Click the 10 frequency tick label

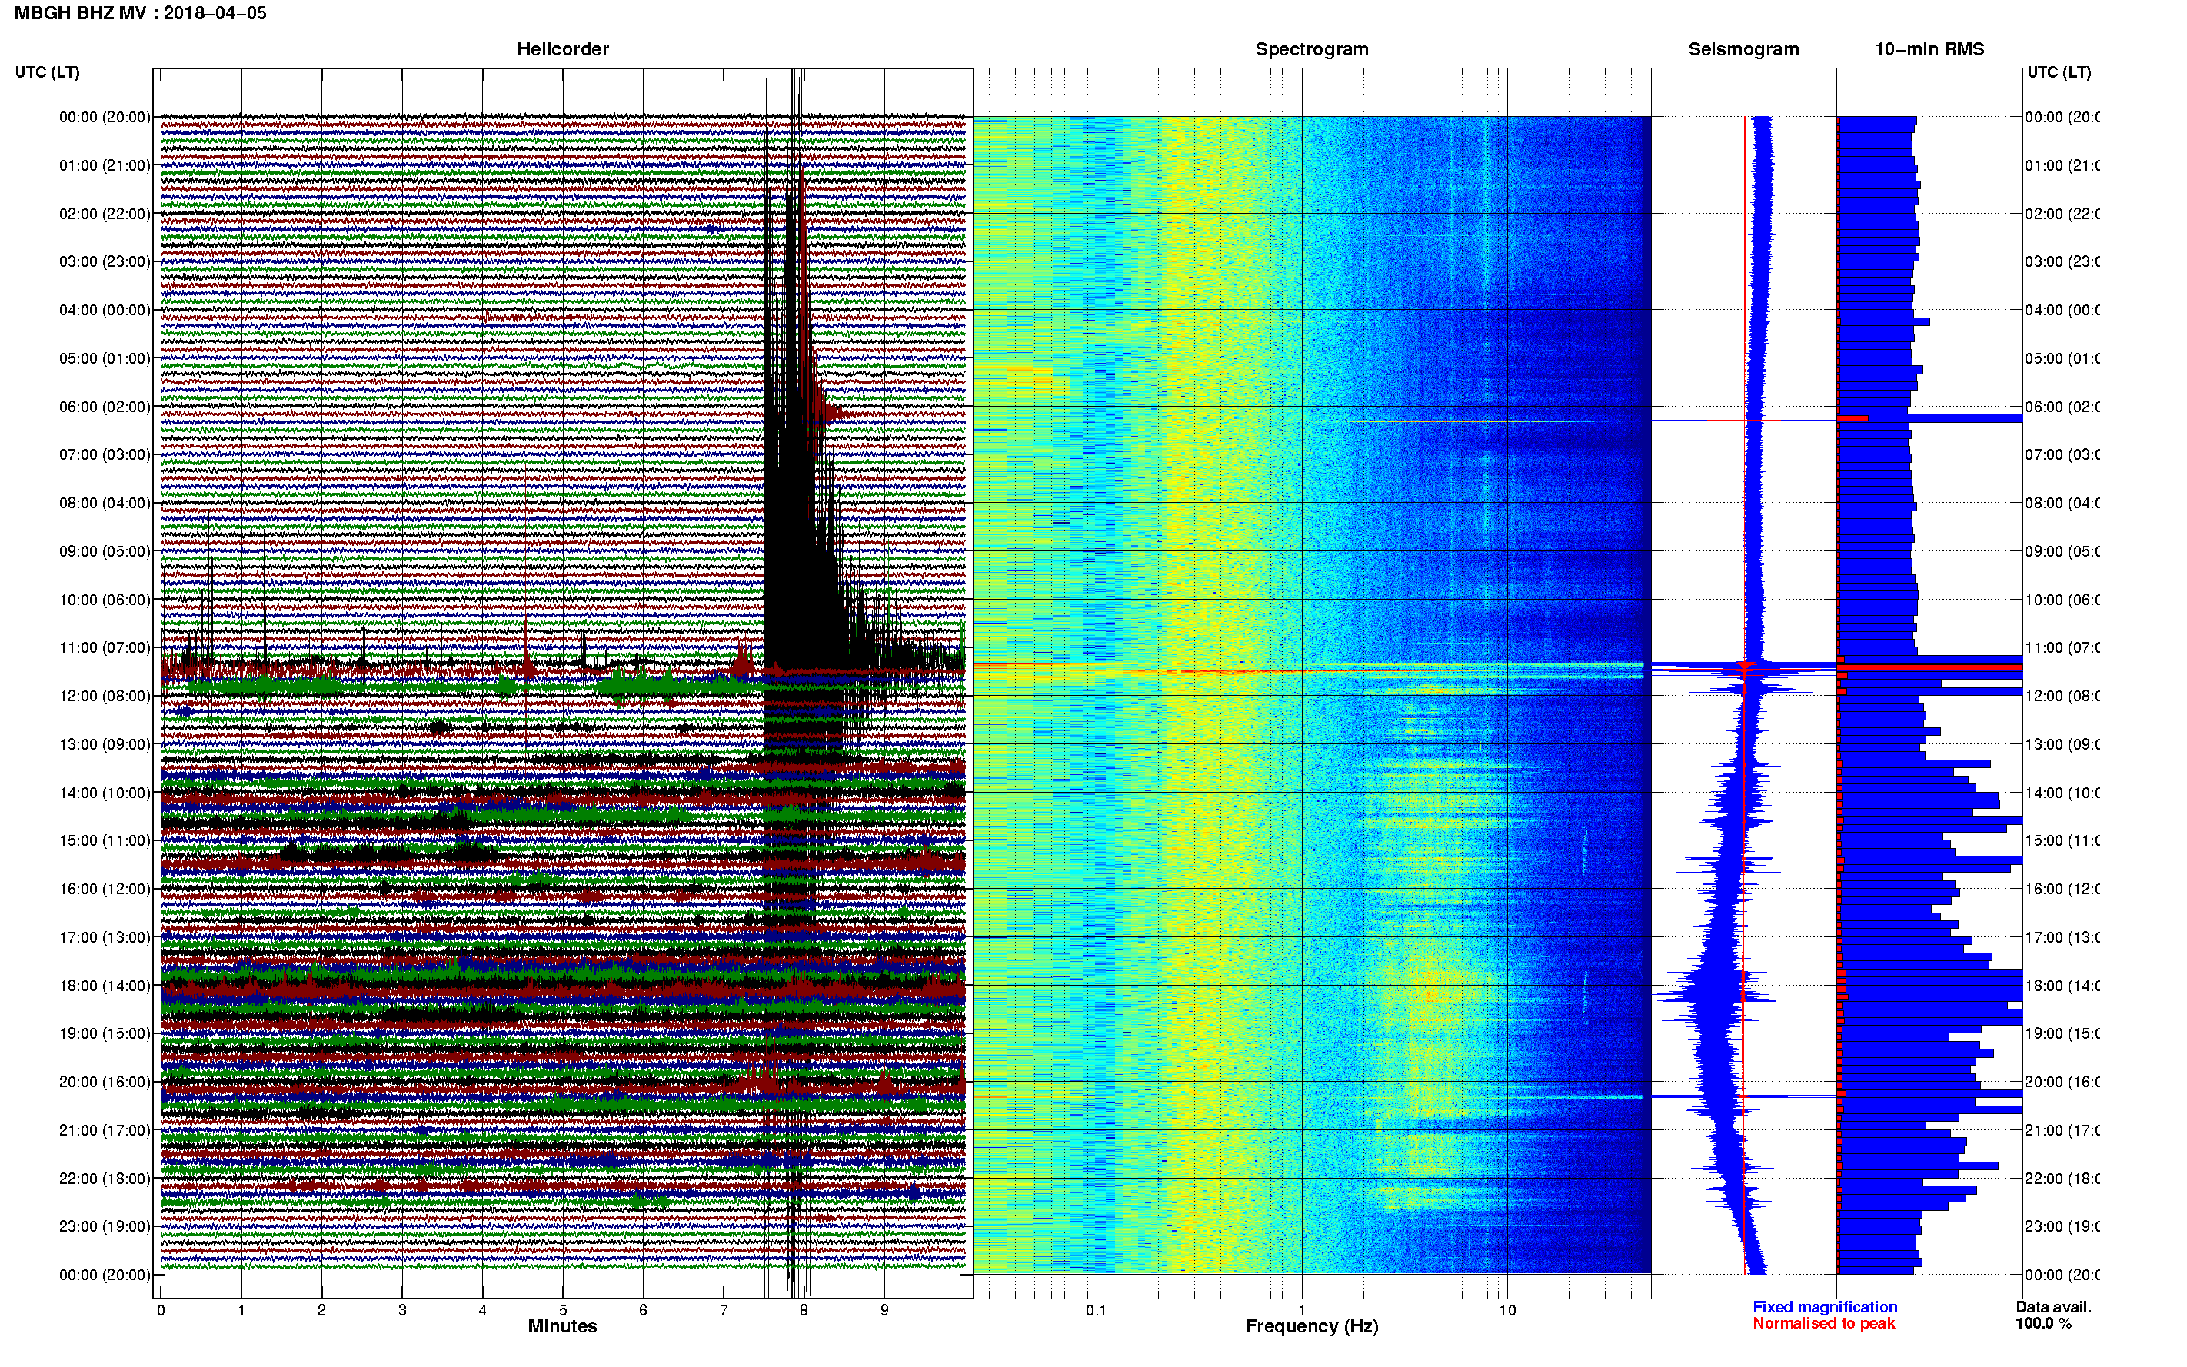(1507, 1310)
